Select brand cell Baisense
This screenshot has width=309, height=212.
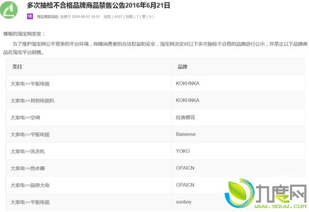[x=186, y=134]
